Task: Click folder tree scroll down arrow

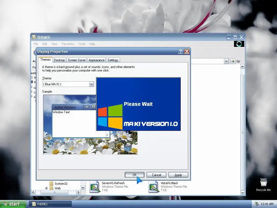Action: pyautogui.click(x=83, y=187)
